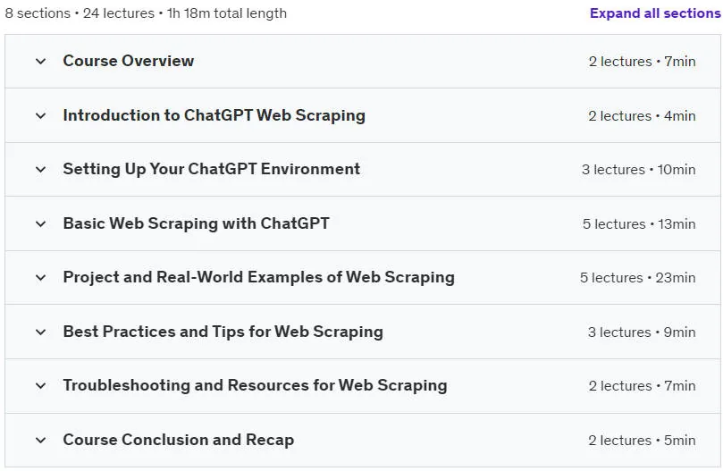The width and height of the screenshot is (723, 471).
Task: Open chevron for Setting Up Your ChatGPT Environment
Action: click(x=40, y=169)
